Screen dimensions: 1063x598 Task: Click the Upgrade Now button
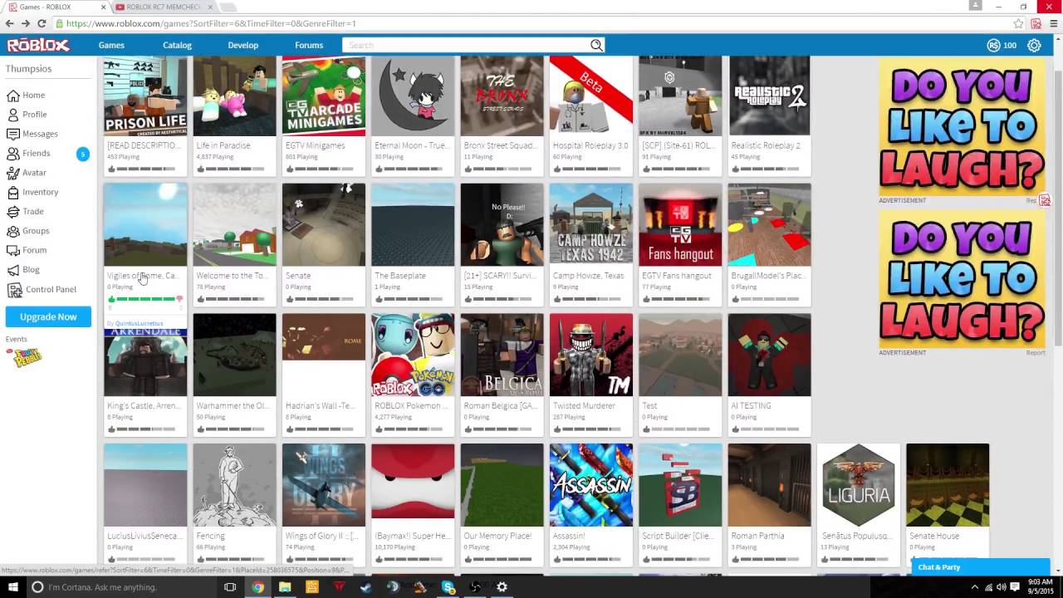[x=48, y=316]
